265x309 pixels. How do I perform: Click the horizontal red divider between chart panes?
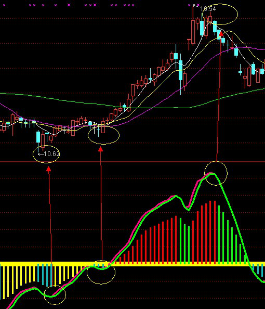(132, 162)
